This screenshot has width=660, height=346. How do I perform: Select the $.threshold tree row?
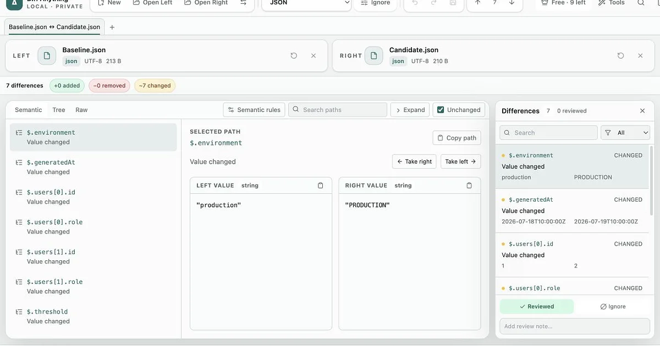(x=93, y=316)
